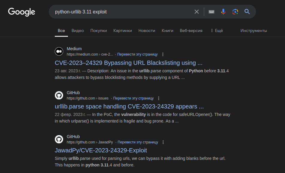
Task: Clear the search query with the X icon
Action: click(x=196, y=12)
